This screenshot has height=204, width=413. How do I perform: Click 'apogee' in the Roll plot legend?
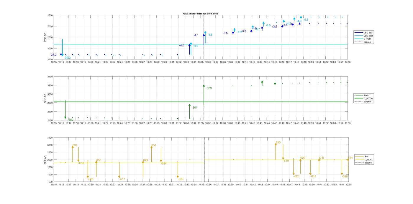(368, 162)
